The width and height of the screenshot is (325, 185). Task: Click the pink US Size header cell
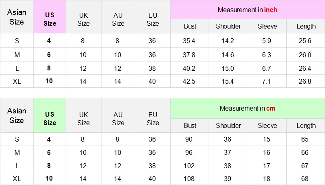click(50, 17)
